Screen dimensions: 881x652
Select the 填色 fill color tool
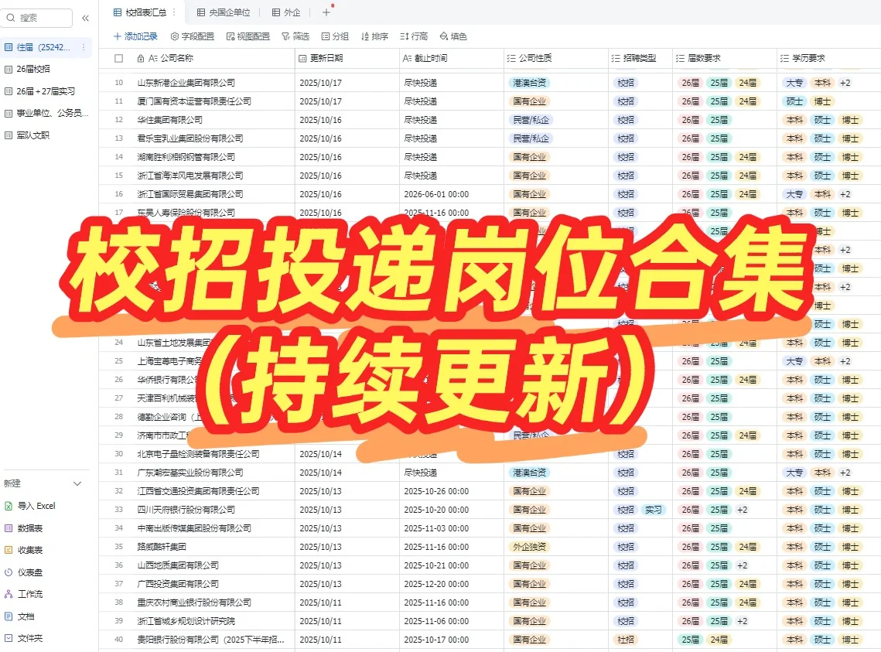tap(453, 36)
